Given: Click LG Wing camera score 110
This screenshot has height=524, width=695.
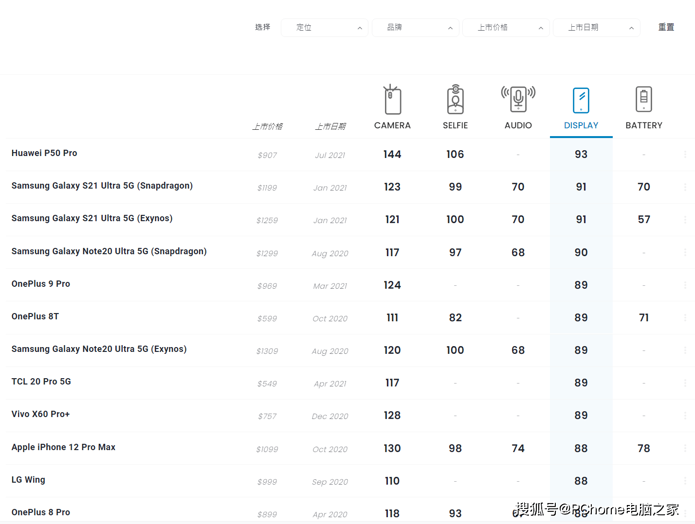Looking at the screenshot, I should coord(392,481).
